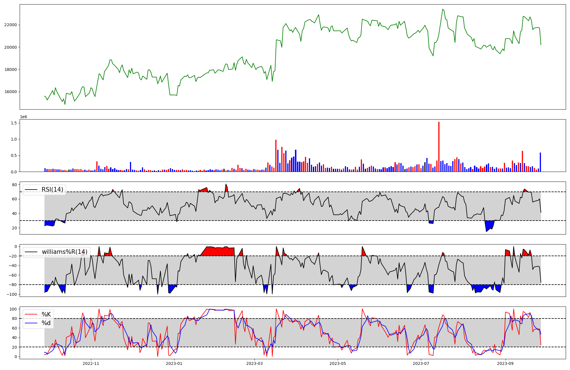Viewport: 570px width, 370px height.
Task: Click the 1.5 volume axis tick label
Action: 14,123
